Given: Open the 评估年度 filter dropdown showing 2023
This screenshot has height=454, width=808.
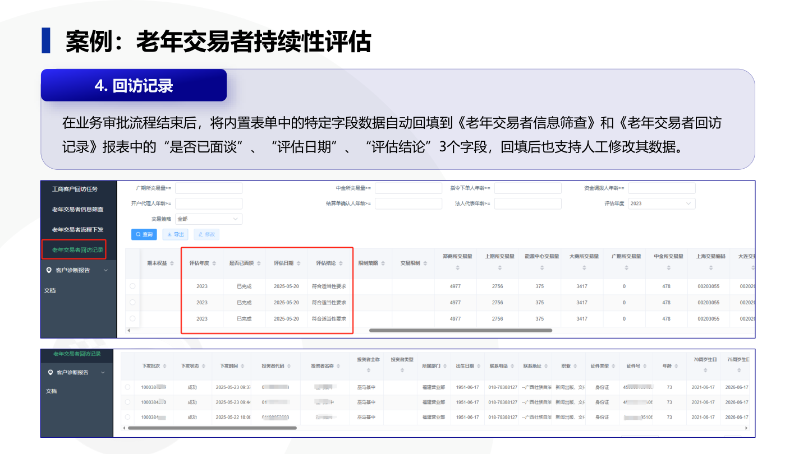Looking at the screenshot, I should point(662,203).
